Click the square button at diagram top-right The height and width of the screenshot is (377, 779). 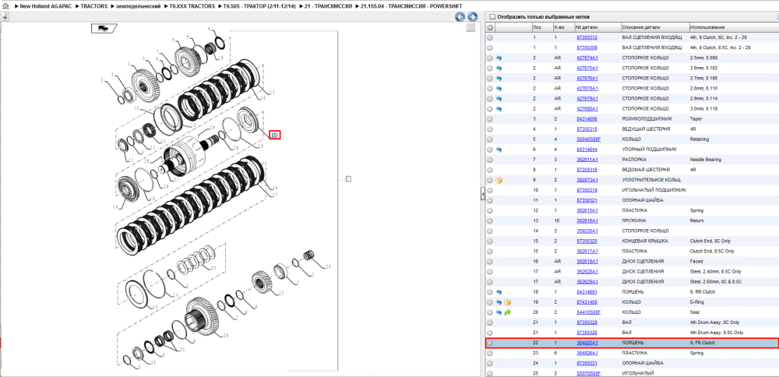[x=471, y=28]
